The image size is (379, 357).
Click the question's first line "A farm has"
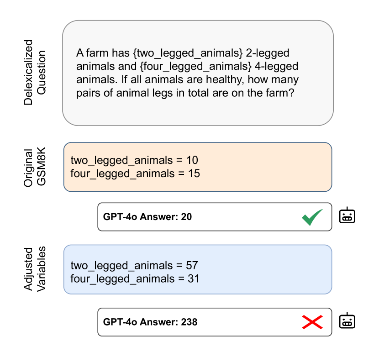click(98, 53)
